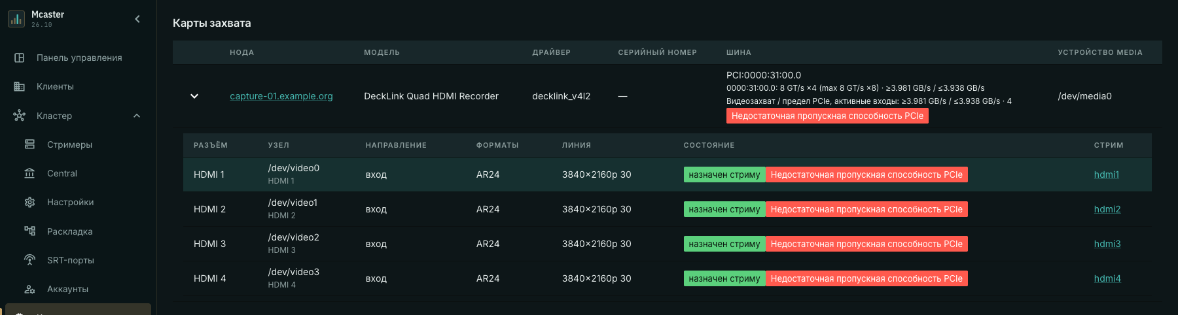
Task: Click the 'decklink_v4l2' driver cell
Action: tap(562, 96)
